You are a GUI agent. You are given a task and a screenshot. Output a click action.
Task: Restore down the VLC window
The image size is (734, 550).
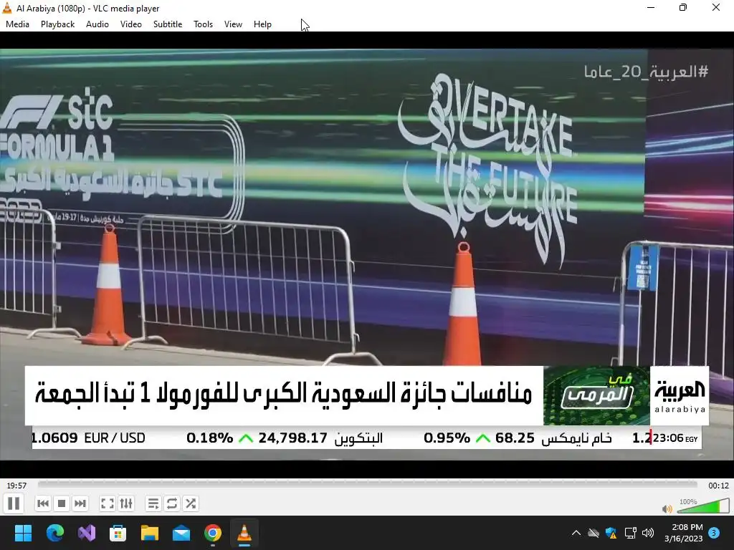coord(683,7)
